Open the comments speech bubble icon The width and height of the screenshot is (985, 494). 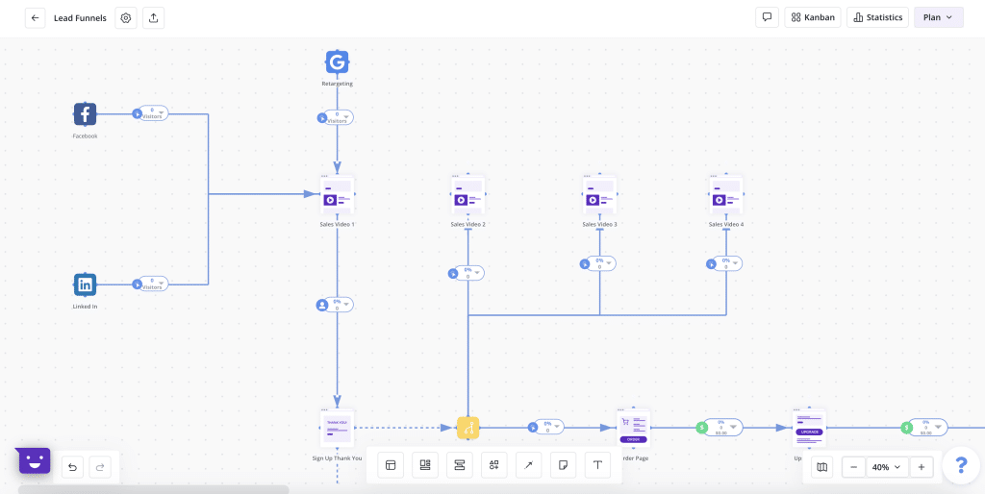767,17
